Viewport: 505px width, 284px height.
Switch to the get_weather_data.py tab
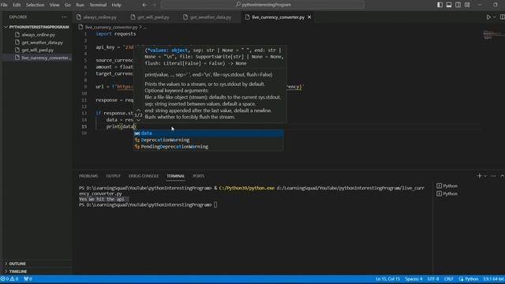point(211,17)
